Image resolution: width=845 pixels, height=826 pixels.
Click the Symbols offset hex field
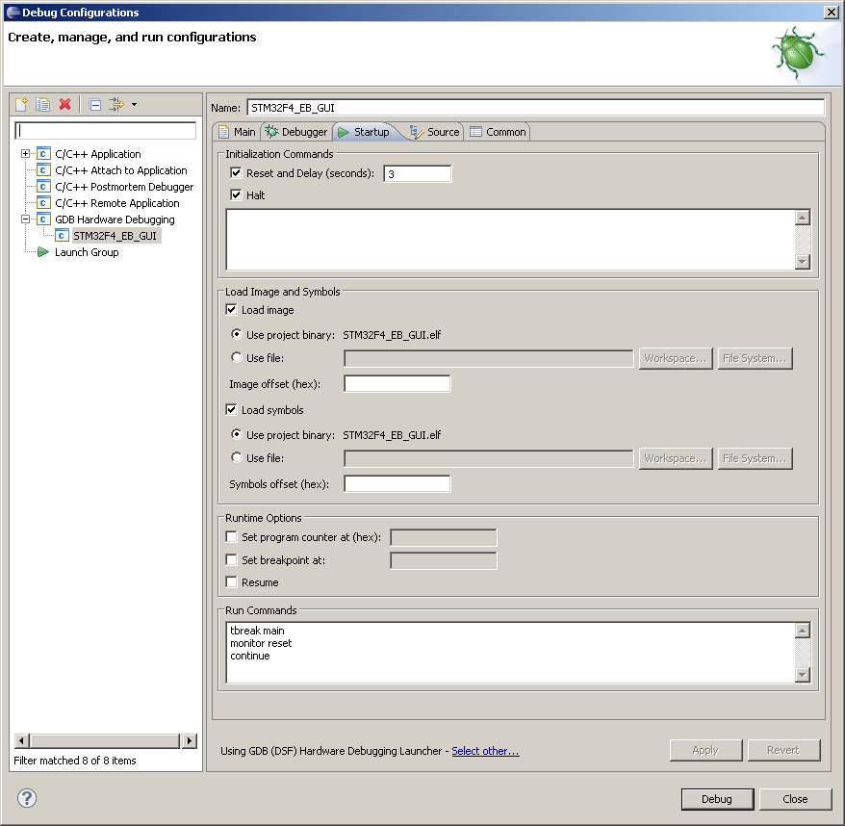pyautogui.click(x=397, y=484)
